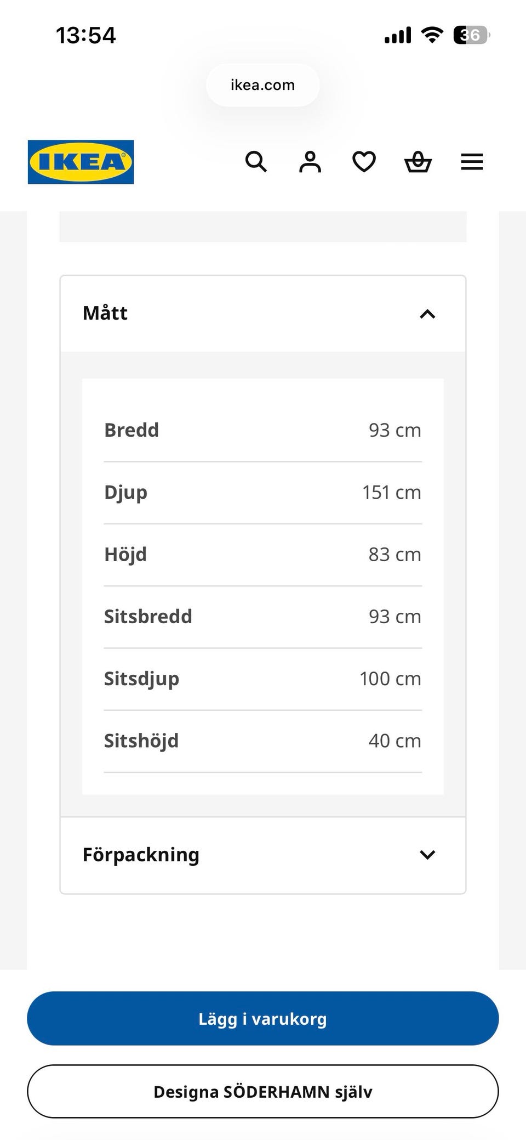The height and width of the screenshot is (1140, 526).
Task: Select the Sitsdjup 100 cm row
Action: point(263,679)
